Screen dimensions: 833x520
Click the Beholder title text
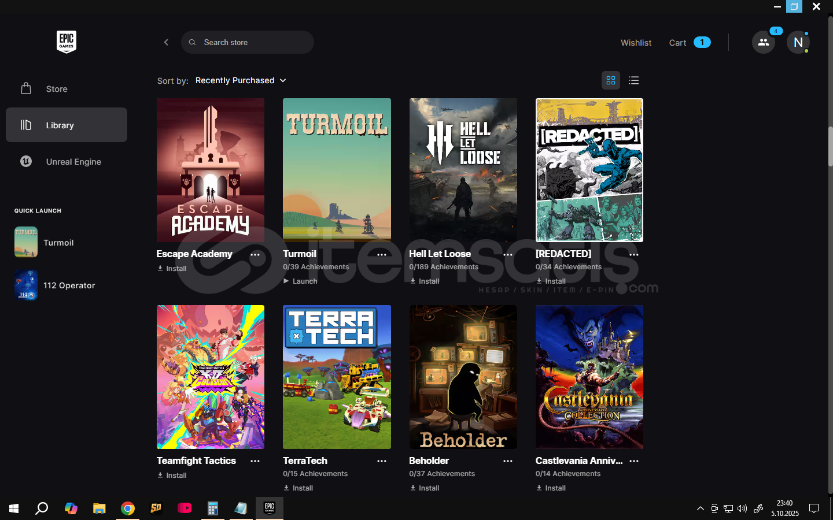point(429,460)
